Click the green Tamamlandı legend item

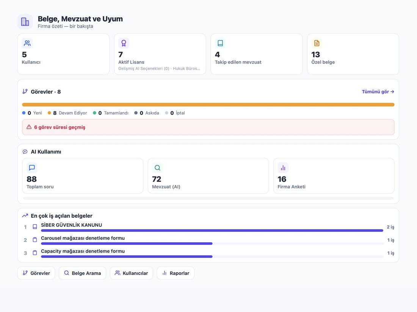tap(111, 113)
